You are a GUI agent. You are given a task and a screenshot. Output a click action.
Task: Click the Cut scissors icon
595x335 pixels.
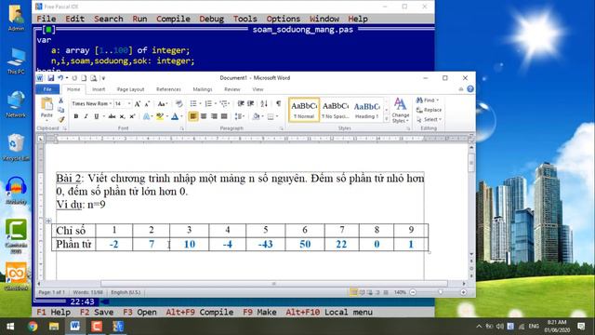(60, 100)
